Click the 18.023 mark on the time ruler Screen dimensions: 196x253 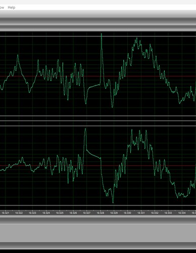point(32,213)
